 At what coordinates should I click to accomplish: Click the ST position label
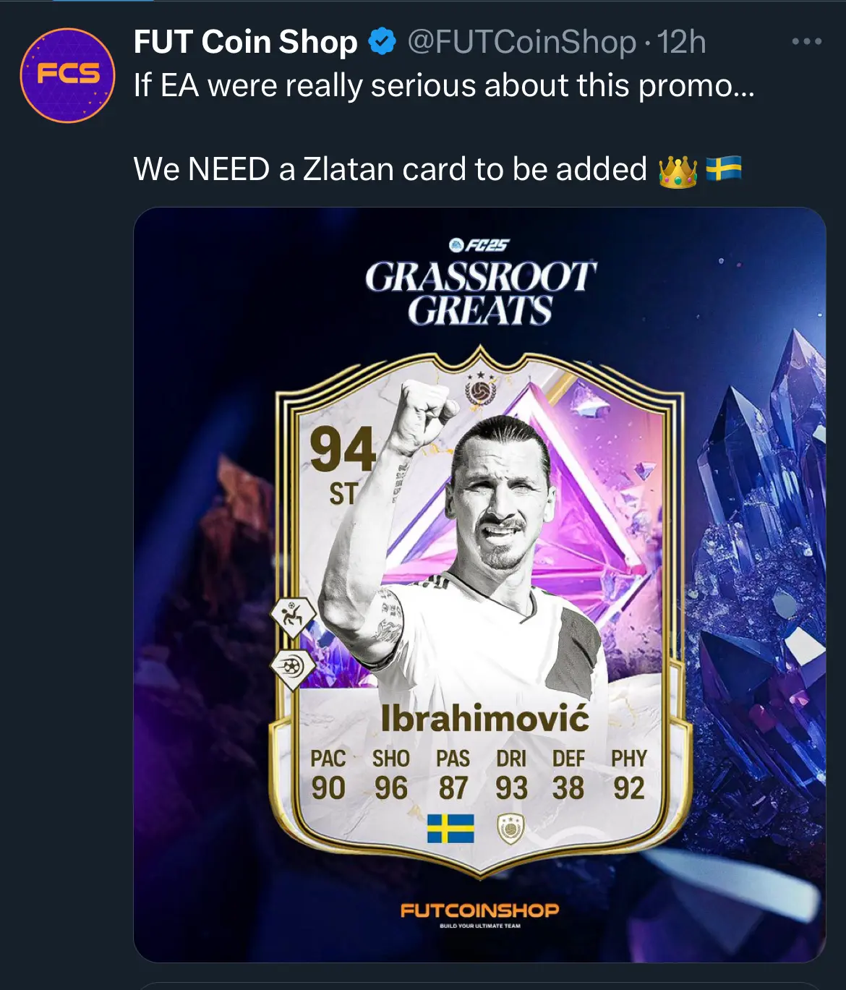[x=343, y=495]
